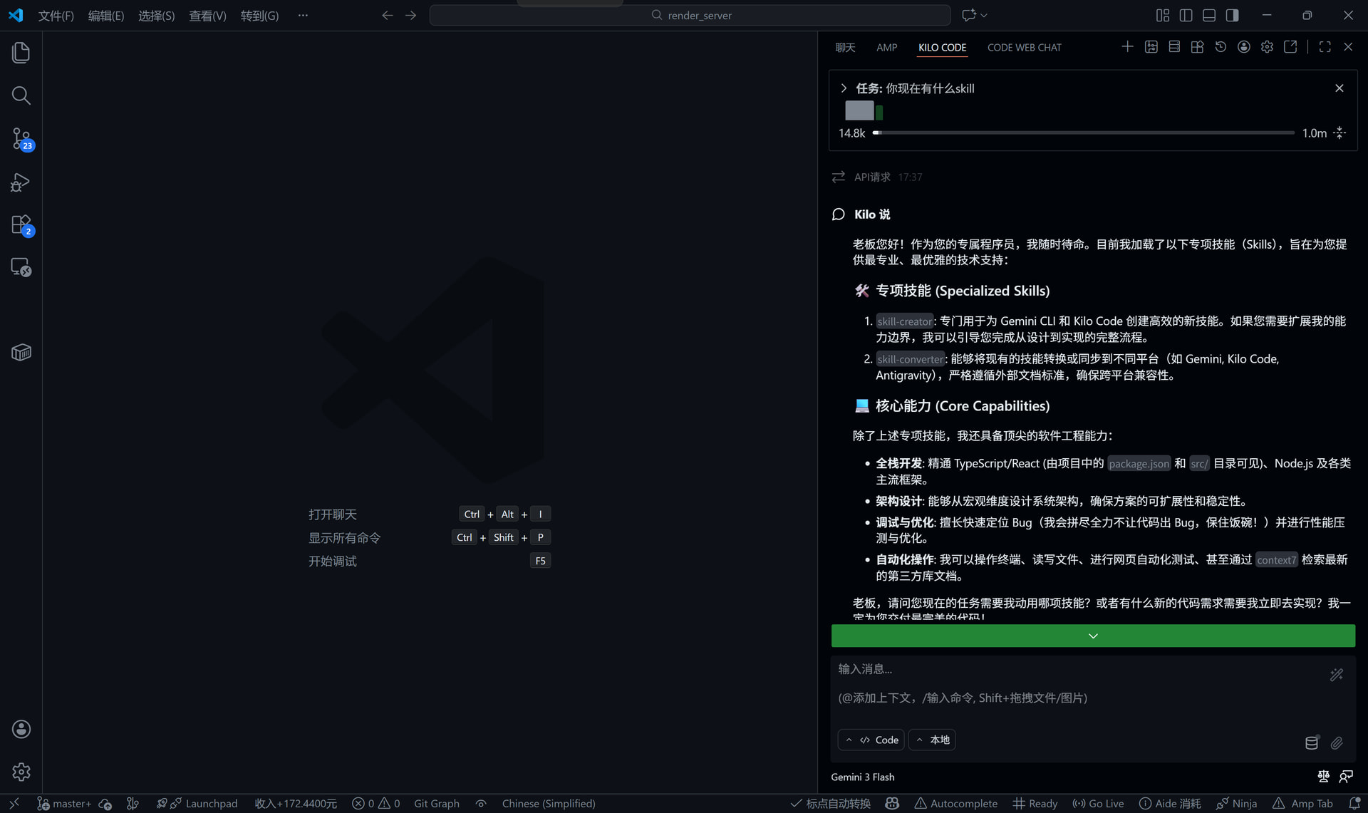Click Gemini 3 Flash model selector

pyautogui.click(x=862, y=777)
